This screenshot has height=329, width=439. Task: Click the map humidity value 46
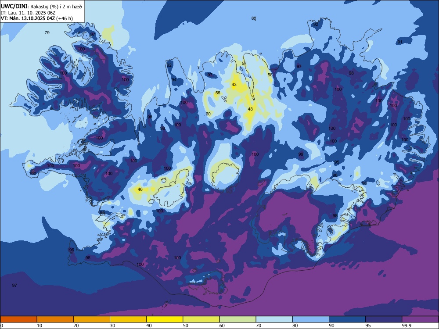pyautogui.click(x=140, y=190)
